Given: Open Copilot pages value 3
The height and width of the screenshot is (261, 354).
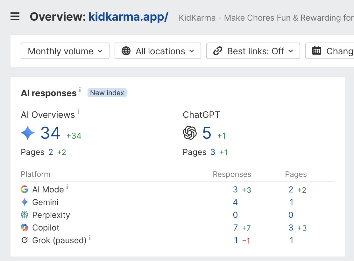Looking at the screenshot, I should tap(291, 228).
